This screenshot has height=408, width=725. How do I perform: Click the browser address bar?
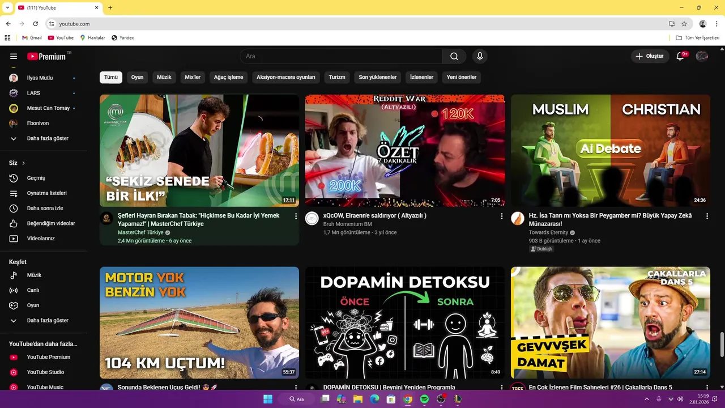[357, 24]
